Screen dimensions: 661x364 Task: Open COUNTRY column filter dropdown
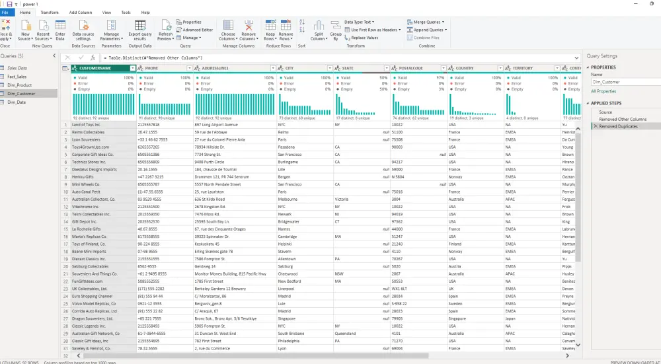pos(500,68)
